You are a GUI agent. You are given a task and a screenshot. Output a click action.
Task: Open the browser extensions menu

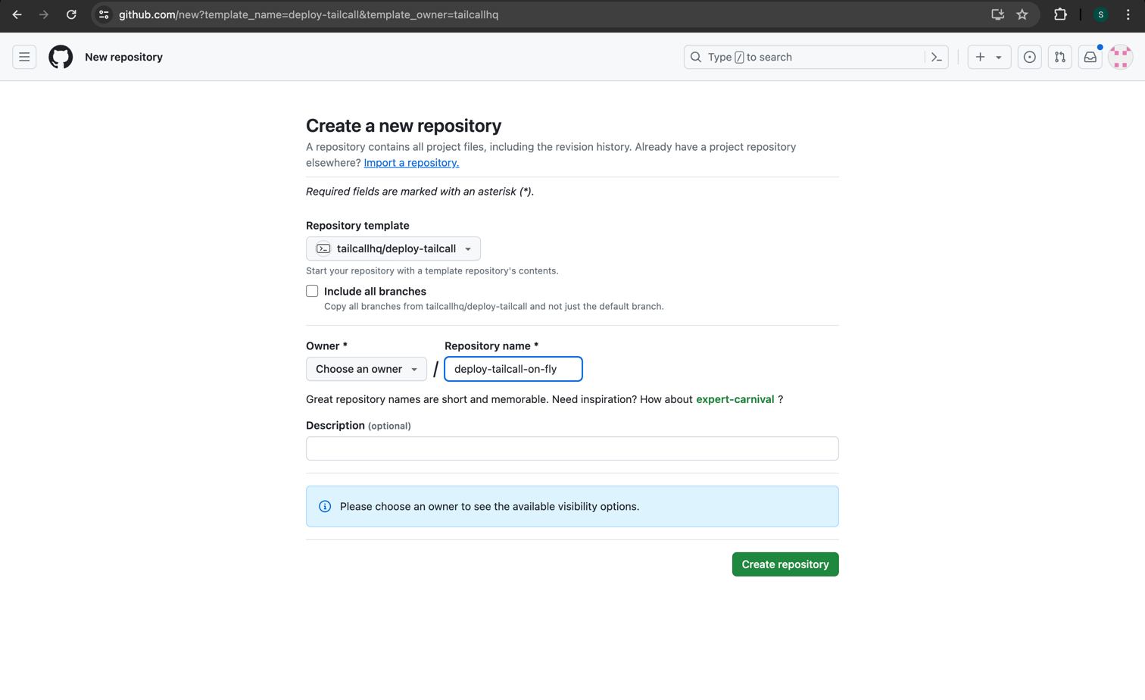pos(1060,14)
